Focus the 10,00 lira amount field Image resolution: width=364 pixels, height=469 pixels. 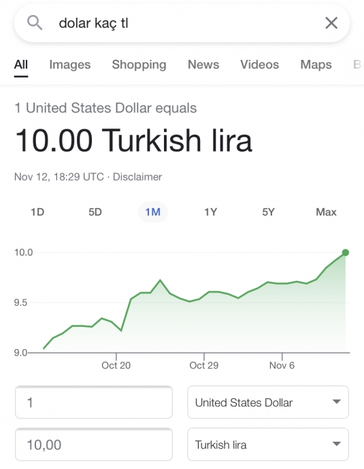point(94,445)
